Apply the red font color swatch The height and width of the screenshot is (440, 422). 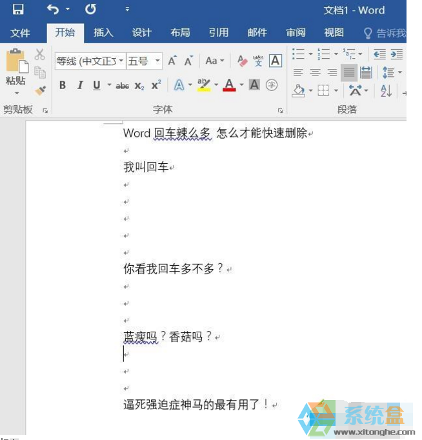click(229, 85)
